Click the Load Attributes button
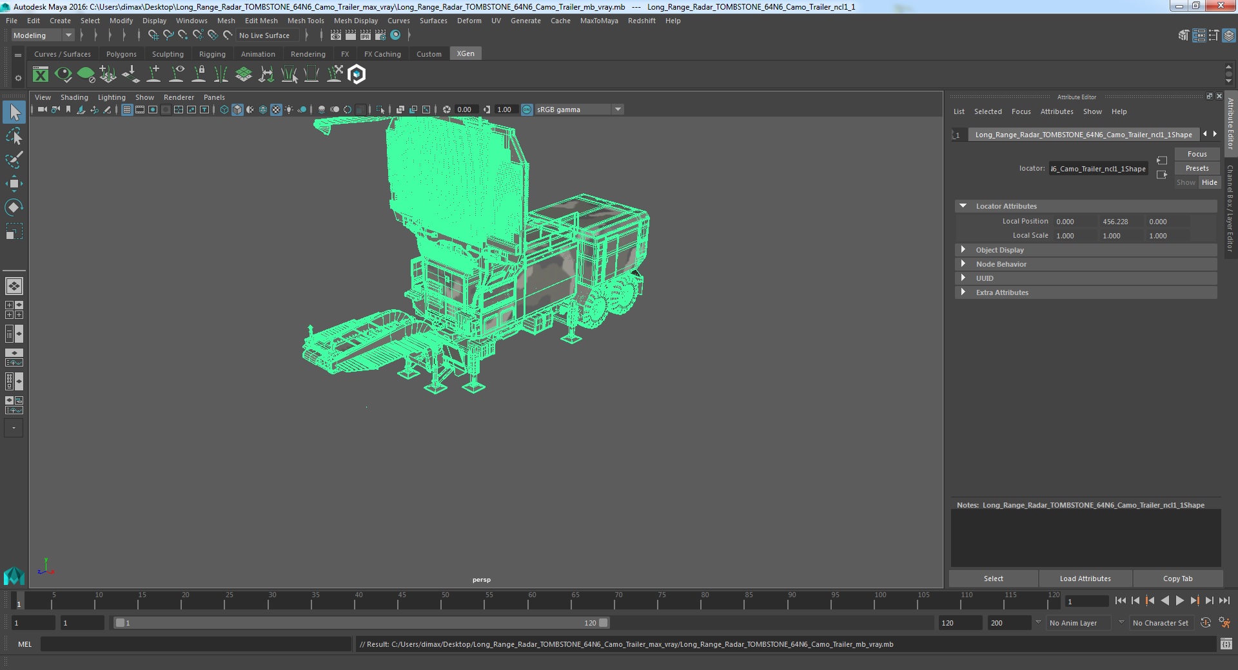This screenshot has height=670, width=1238. coord(1085,579)
